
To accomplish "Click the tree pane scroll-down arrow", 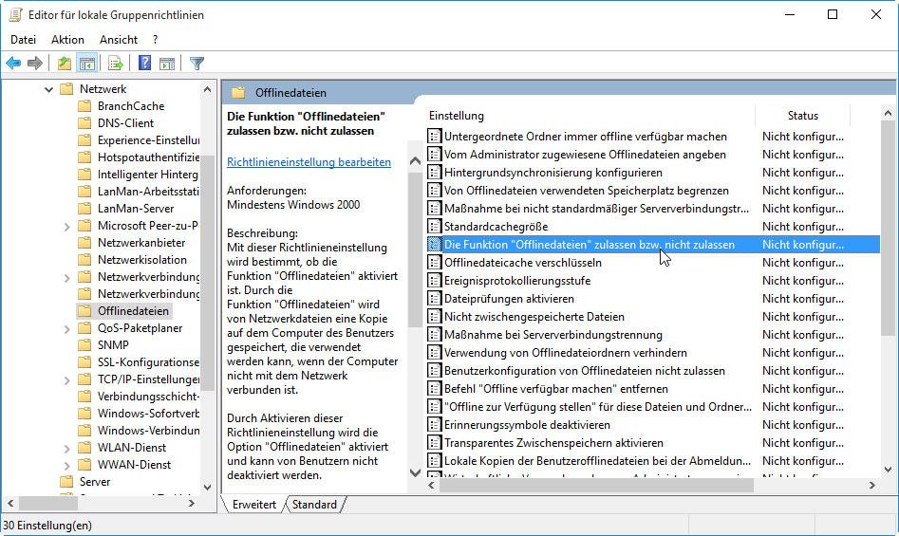I will coord(208,487).
